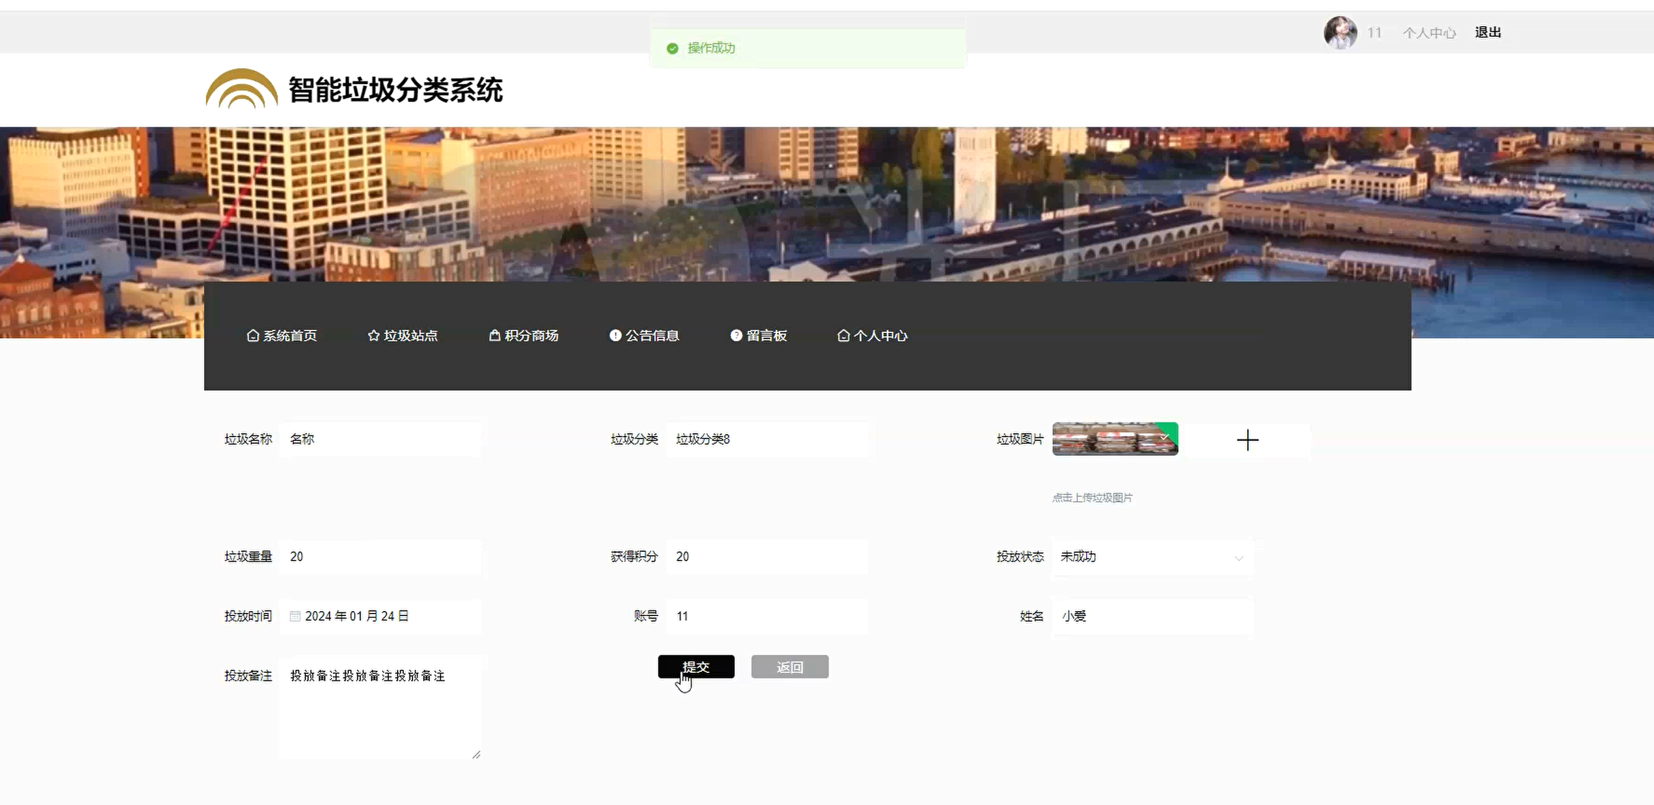Screen dimensions: 1654x805
Task: Click the resize handle of the 投放备注 textarea
Action: [476, 754]
